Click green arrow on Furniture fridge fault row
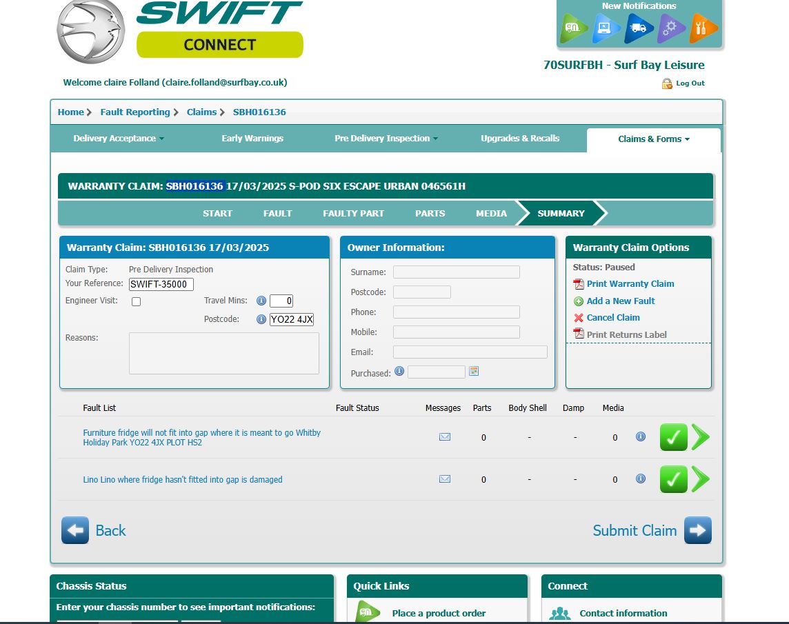789x624 pixels. coord(701,437)
